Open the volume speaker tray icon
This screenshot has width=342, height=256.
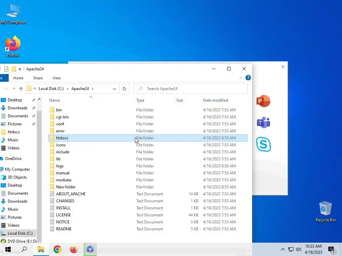pyautogui.click(x=299, y=249)
